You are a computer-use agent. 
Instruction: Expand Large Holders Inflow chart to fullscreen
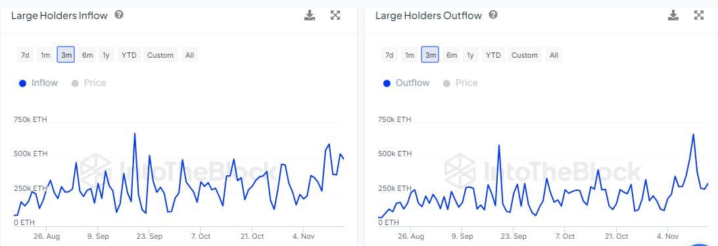pyautogui.click(x=335, y=15)
